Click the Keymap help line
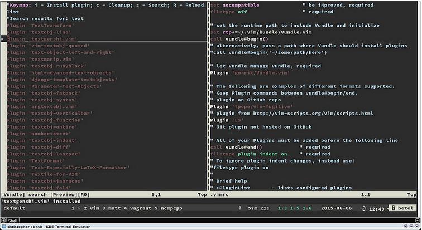Image resolution: width=422 pixels, height=230 pixels. coord(106,8)
